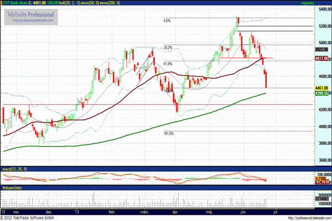The image size is (332, 221).
Task: Click the 38.2% Fibonacci level label
Action: 168,47
